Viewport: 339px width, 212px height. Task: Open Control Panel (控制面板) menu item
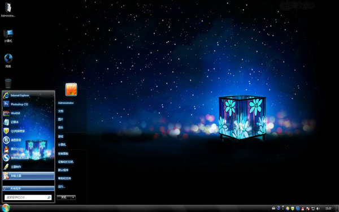[x=63, y=154]
